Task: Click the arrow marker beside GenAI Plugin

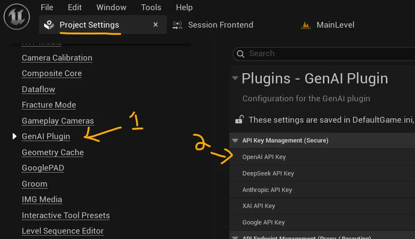Action: pyautogui.click(x=14, y=136)
